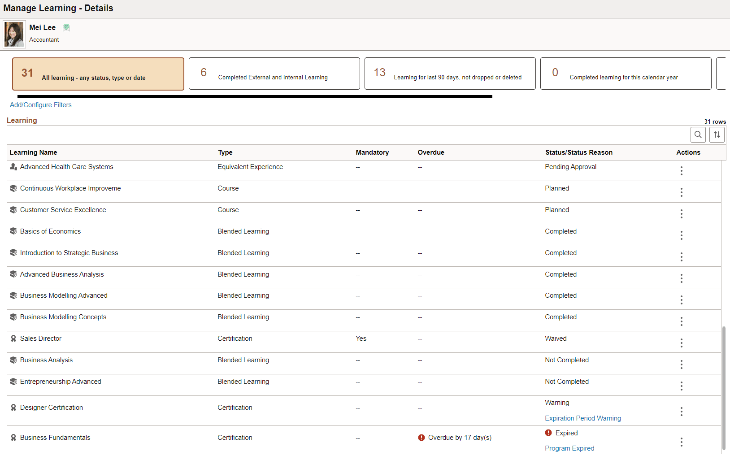The height and width of the screenshot is (460, 730).
Task: Click the course icon beside Customer Service Excellence
Action: tap(13, 210)
